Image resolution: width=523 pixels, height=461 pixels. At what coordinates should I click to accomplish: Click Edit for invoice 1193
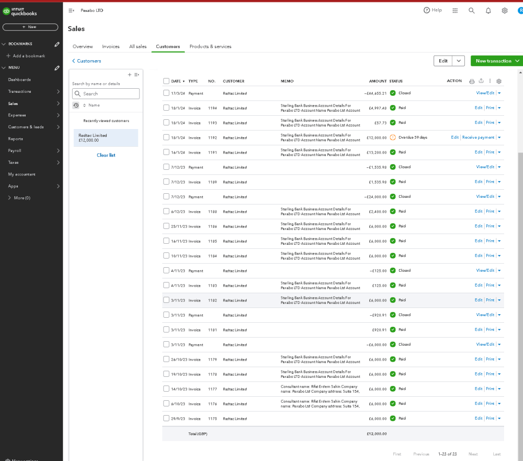tap(478, 122)
